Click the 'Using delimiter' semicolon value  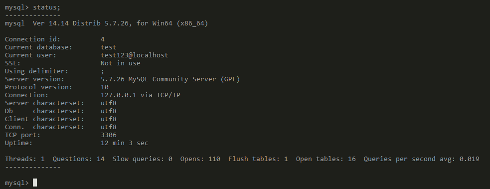[x=103, y=71]
